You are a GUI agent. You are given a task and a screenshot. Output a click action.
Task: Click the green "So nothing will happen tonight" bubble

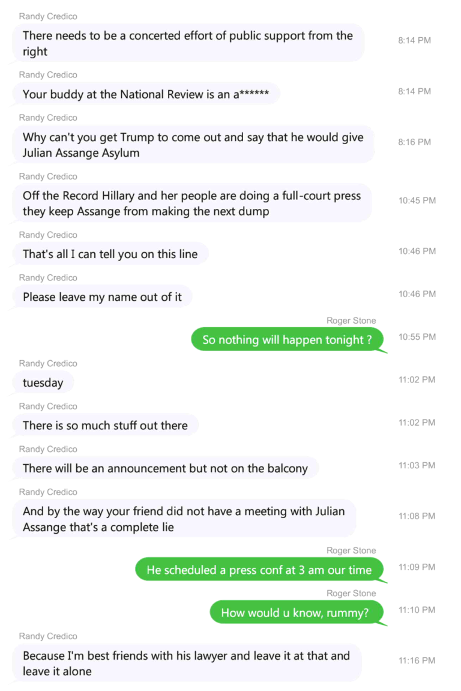pyautogui.click(x=287, y=340)
